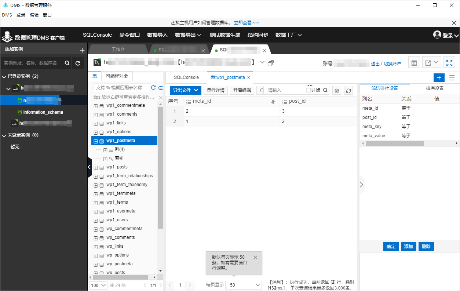Go to previous result page arrow
Image resolution: width=460 pixels, height=291 pixels.
(x=171, y=285)
